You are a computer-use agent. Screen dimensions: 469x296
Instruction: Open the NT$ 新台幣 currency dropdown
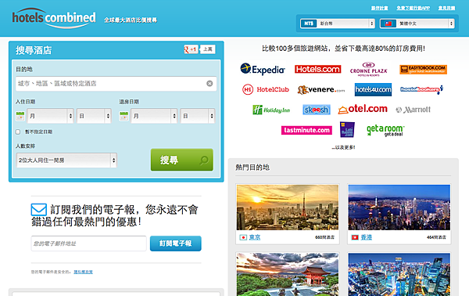coord(338,23)
